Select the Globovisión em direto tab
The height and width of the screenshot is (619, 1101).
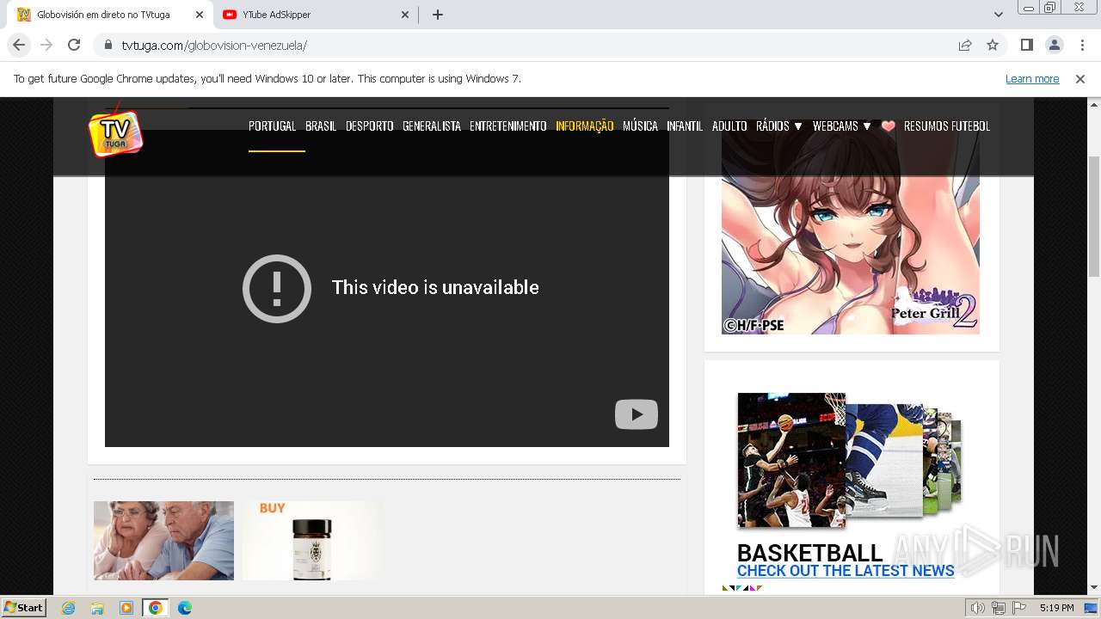click(x=109, y=15)
